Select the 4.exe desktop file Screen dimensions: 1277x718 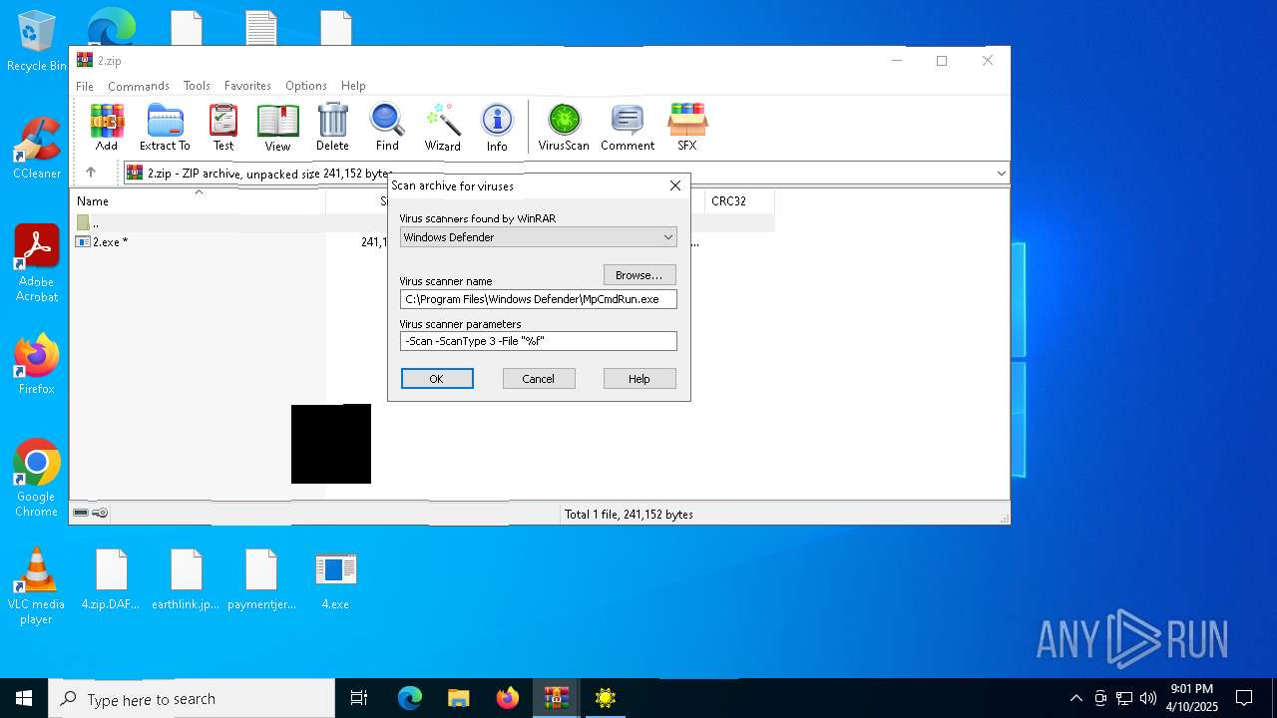[x=335, y=579]
